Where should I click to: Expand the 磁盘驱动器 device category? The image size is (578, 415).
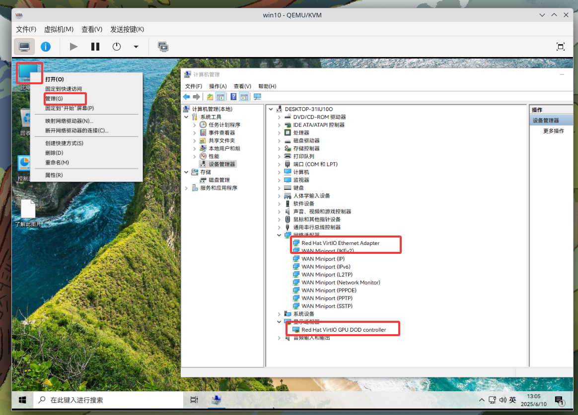click(279, 141)
